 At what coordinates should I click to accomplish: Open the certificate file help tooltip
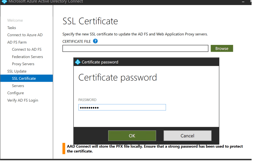95,41
